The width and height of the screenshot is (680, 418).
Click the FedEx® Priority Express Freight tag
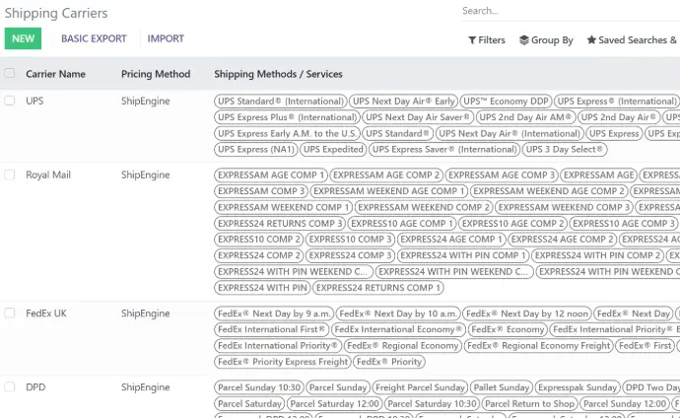(283, 362)
